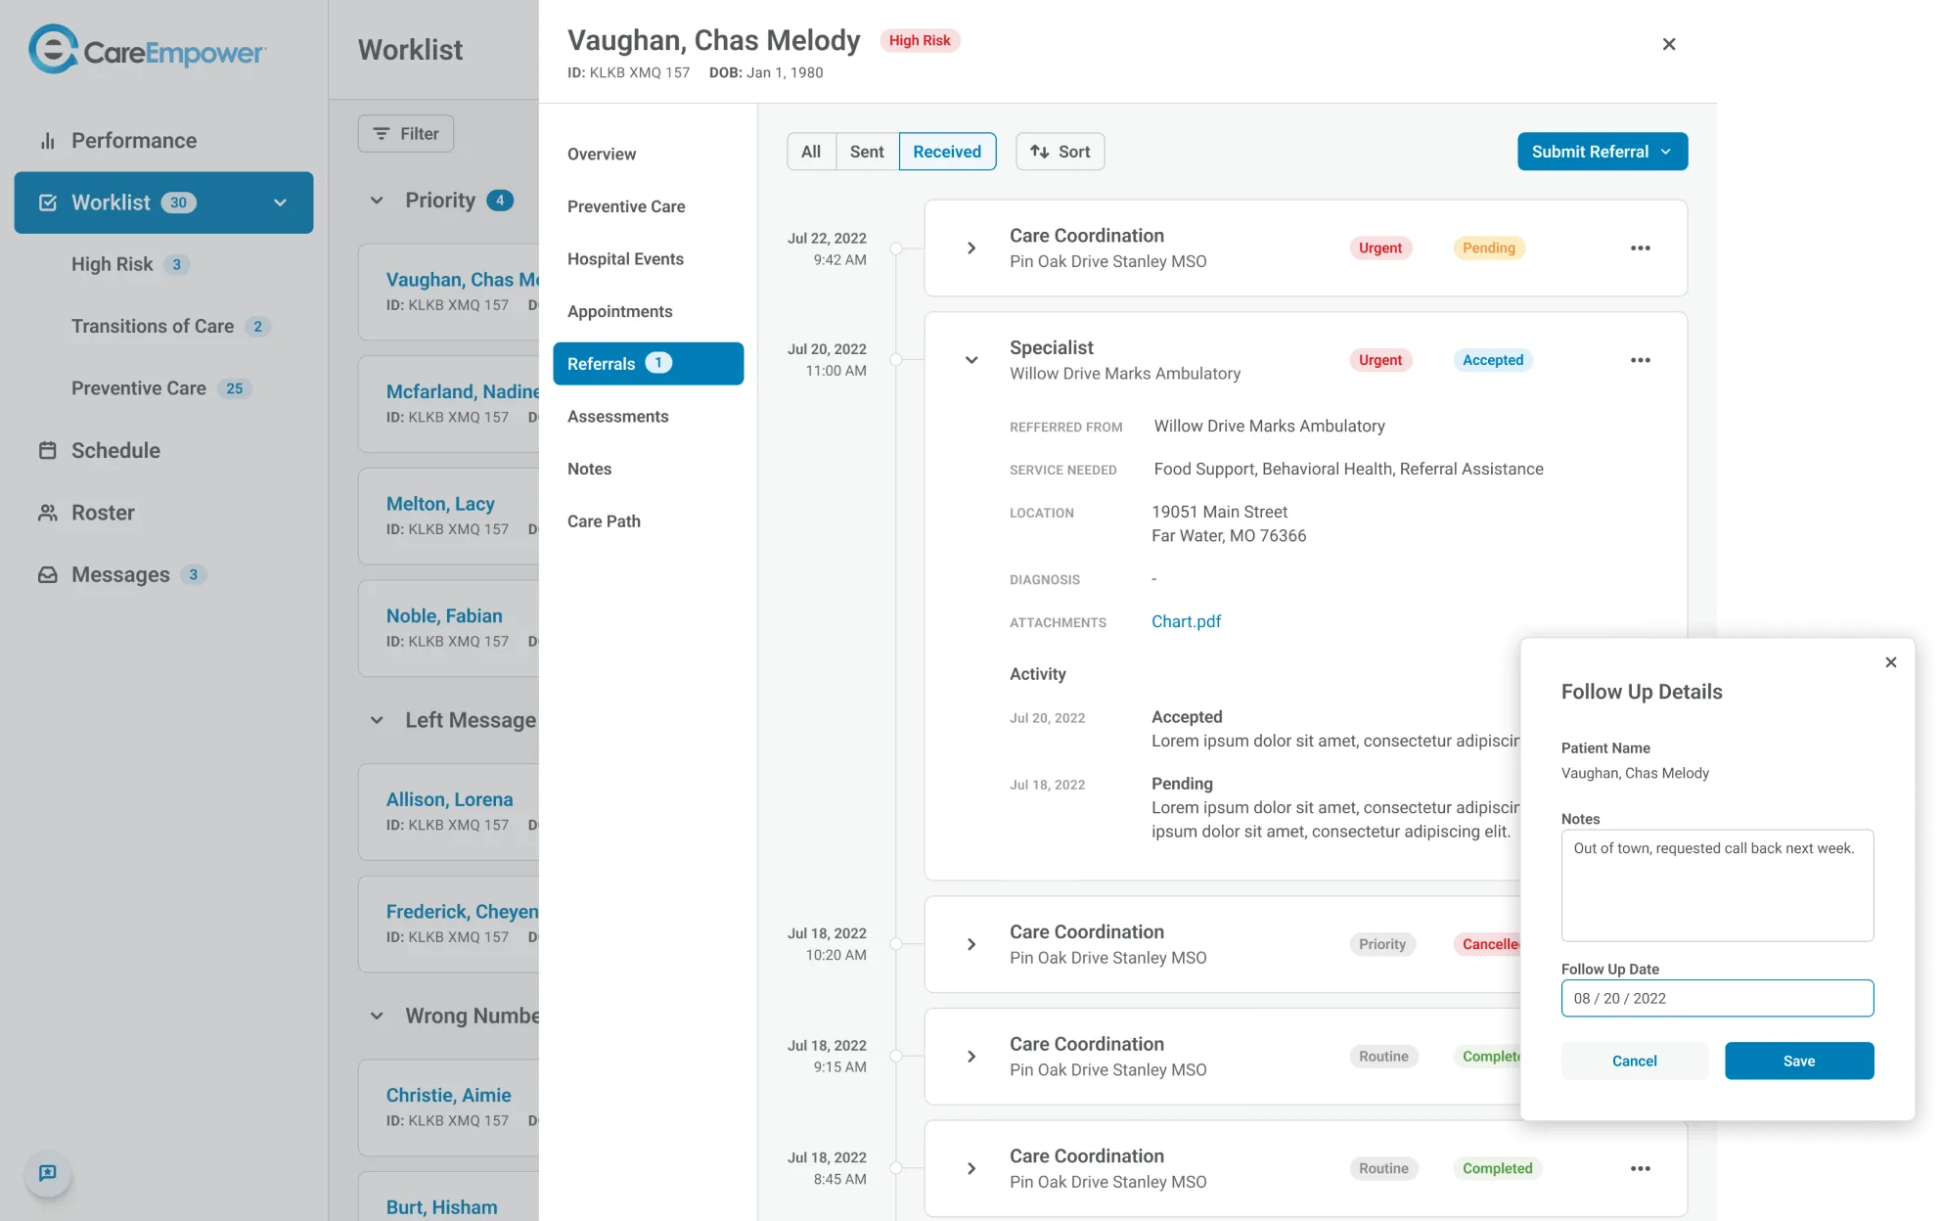Save the follow up details
The width and height of the screenshot is (1941, 1221).
click(1798, 1061)
